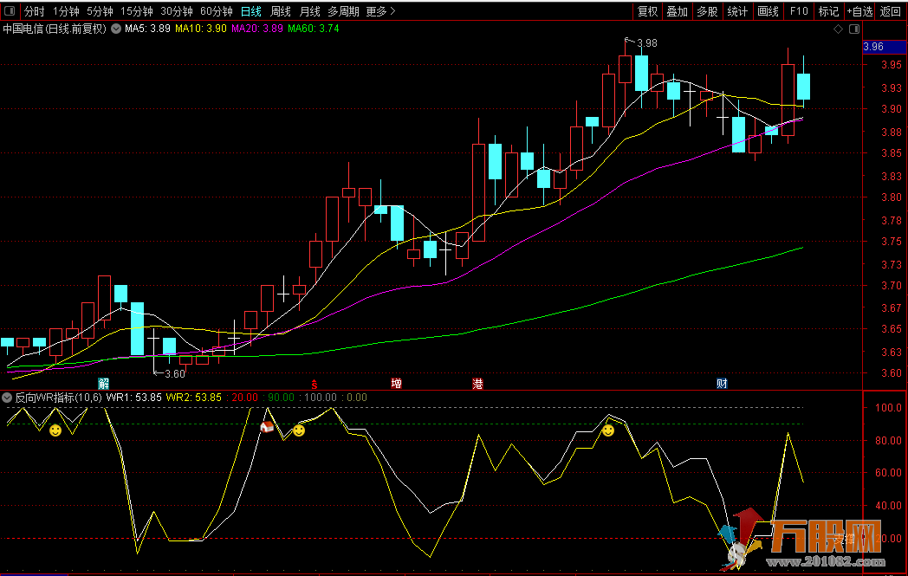This screenshot has width=908, height=576.
Task: Switch to the 分时 tab
Action: pyautogui.click(x=34, y=11)
